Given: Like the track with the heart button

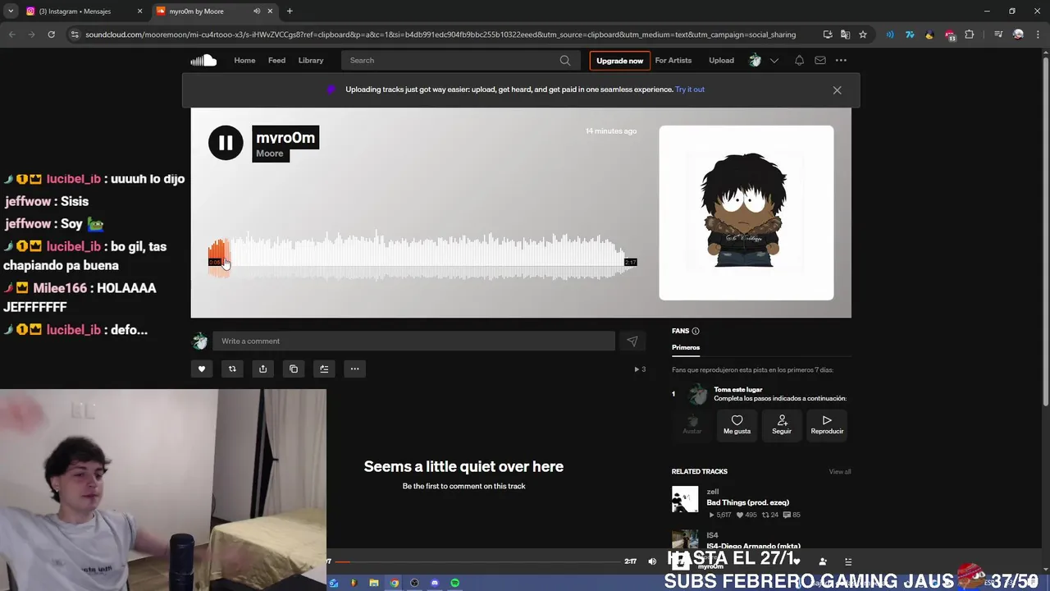Looking at the screenshot, I should point(202,369).
